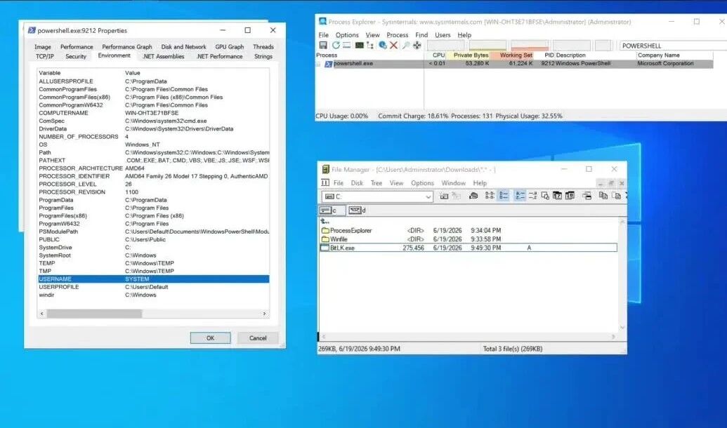Select the USERPROFILE row

tap(153, 287)
